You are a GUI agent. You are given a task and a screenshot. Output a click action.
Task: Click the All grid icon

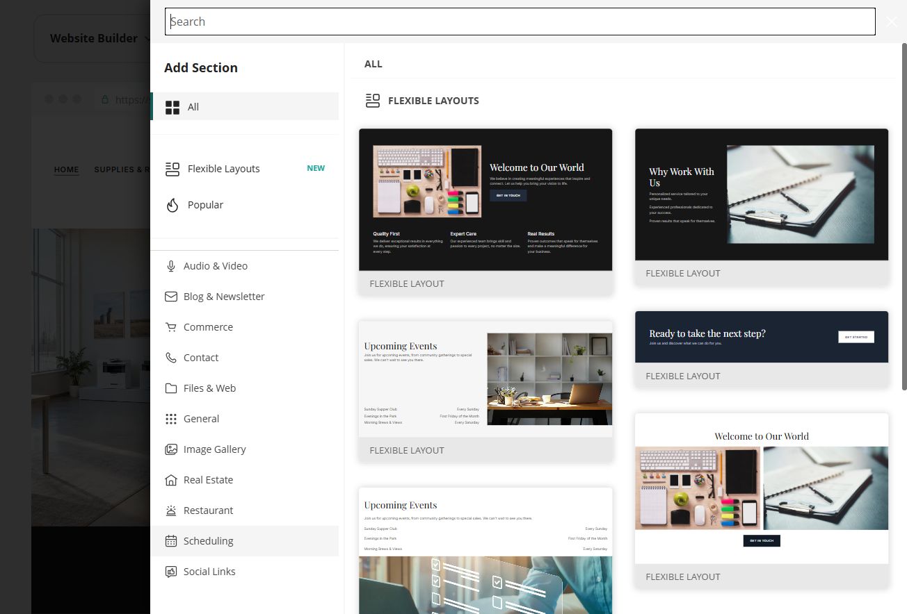click(172, 107)
